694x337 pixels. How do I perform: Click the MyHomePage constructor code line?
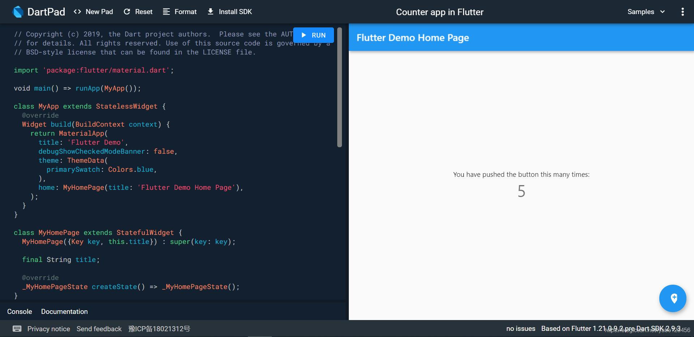[x=129, y=242]
